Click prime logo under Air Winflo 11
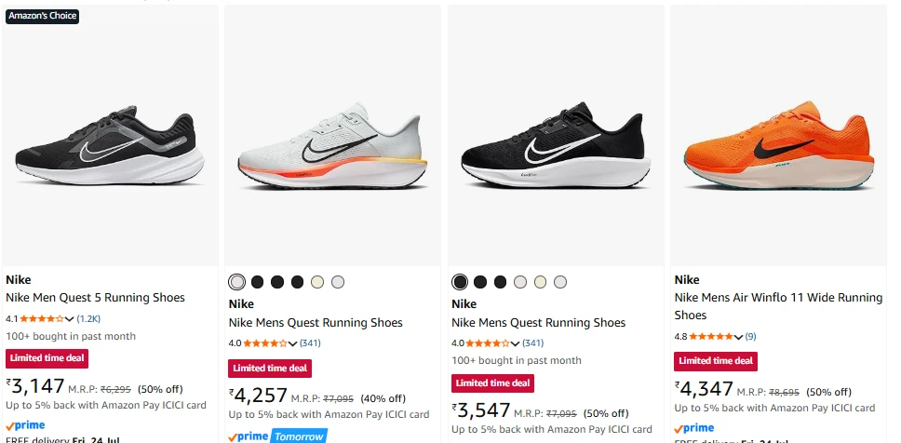901x443 pixels. [694, 428]
